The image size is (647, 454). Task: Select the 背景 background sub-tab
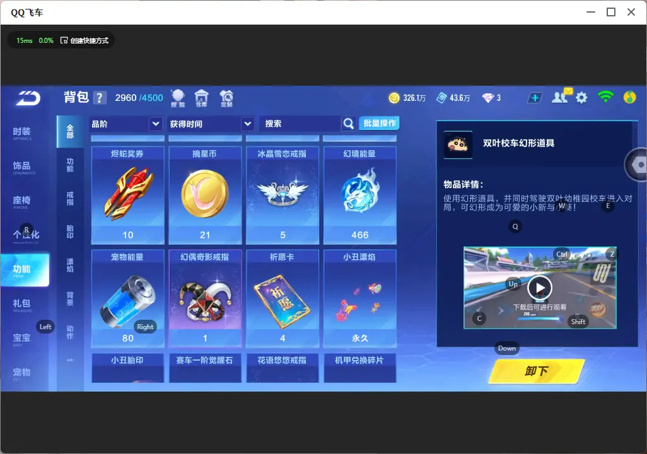point(70,299)
